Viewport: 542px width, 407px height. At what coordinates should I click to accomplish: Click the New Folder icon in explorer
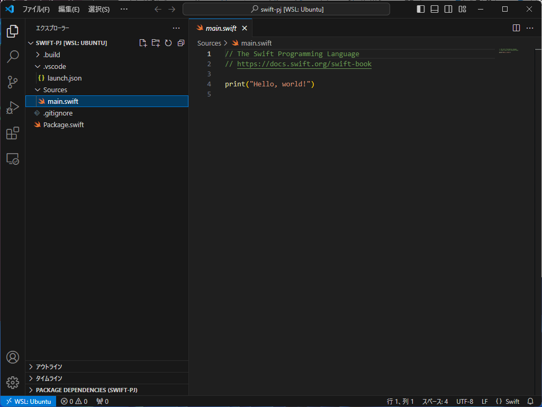pos(156,43)
